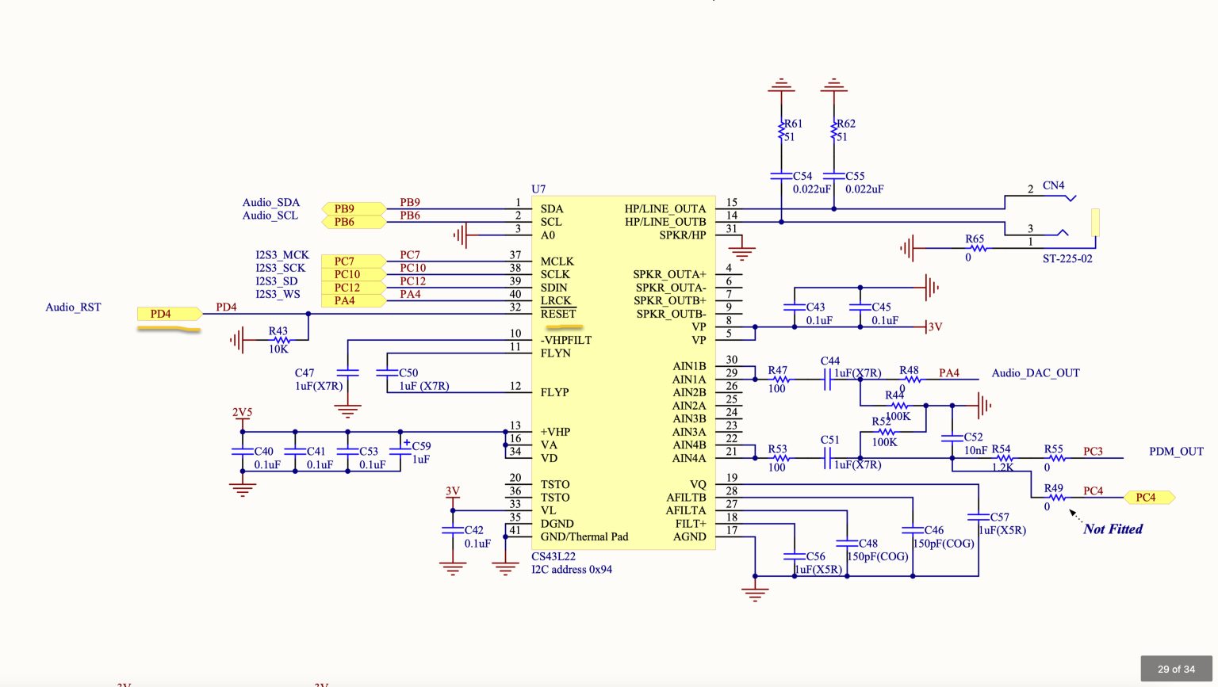Click the 2V5 power net label
This screenshot has width=1218, height=687.
[x=242, y=413]
